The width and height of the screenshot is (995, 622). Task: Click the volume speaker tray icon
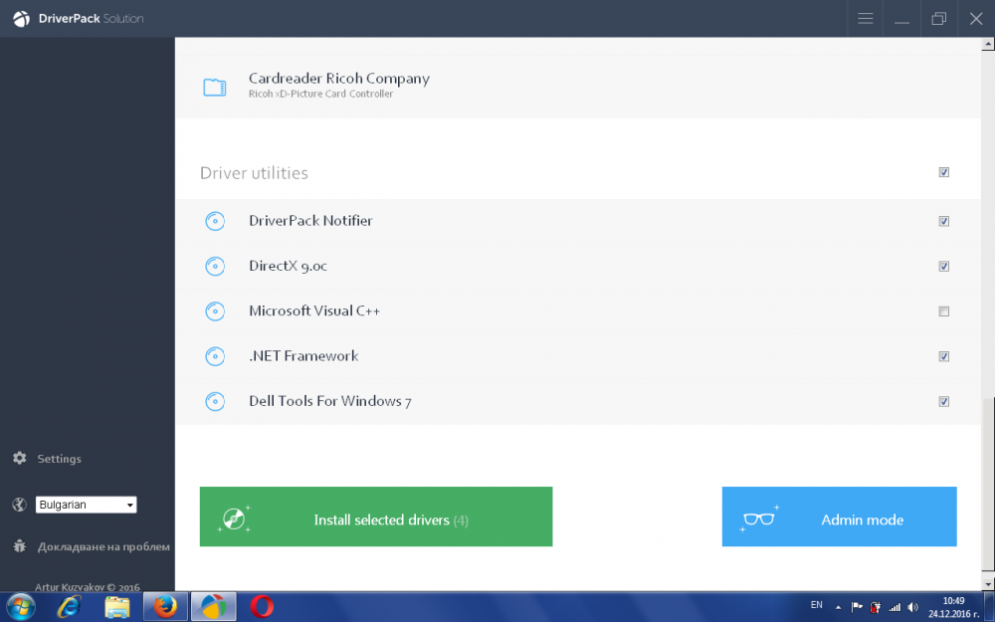(x=913, y=607)
